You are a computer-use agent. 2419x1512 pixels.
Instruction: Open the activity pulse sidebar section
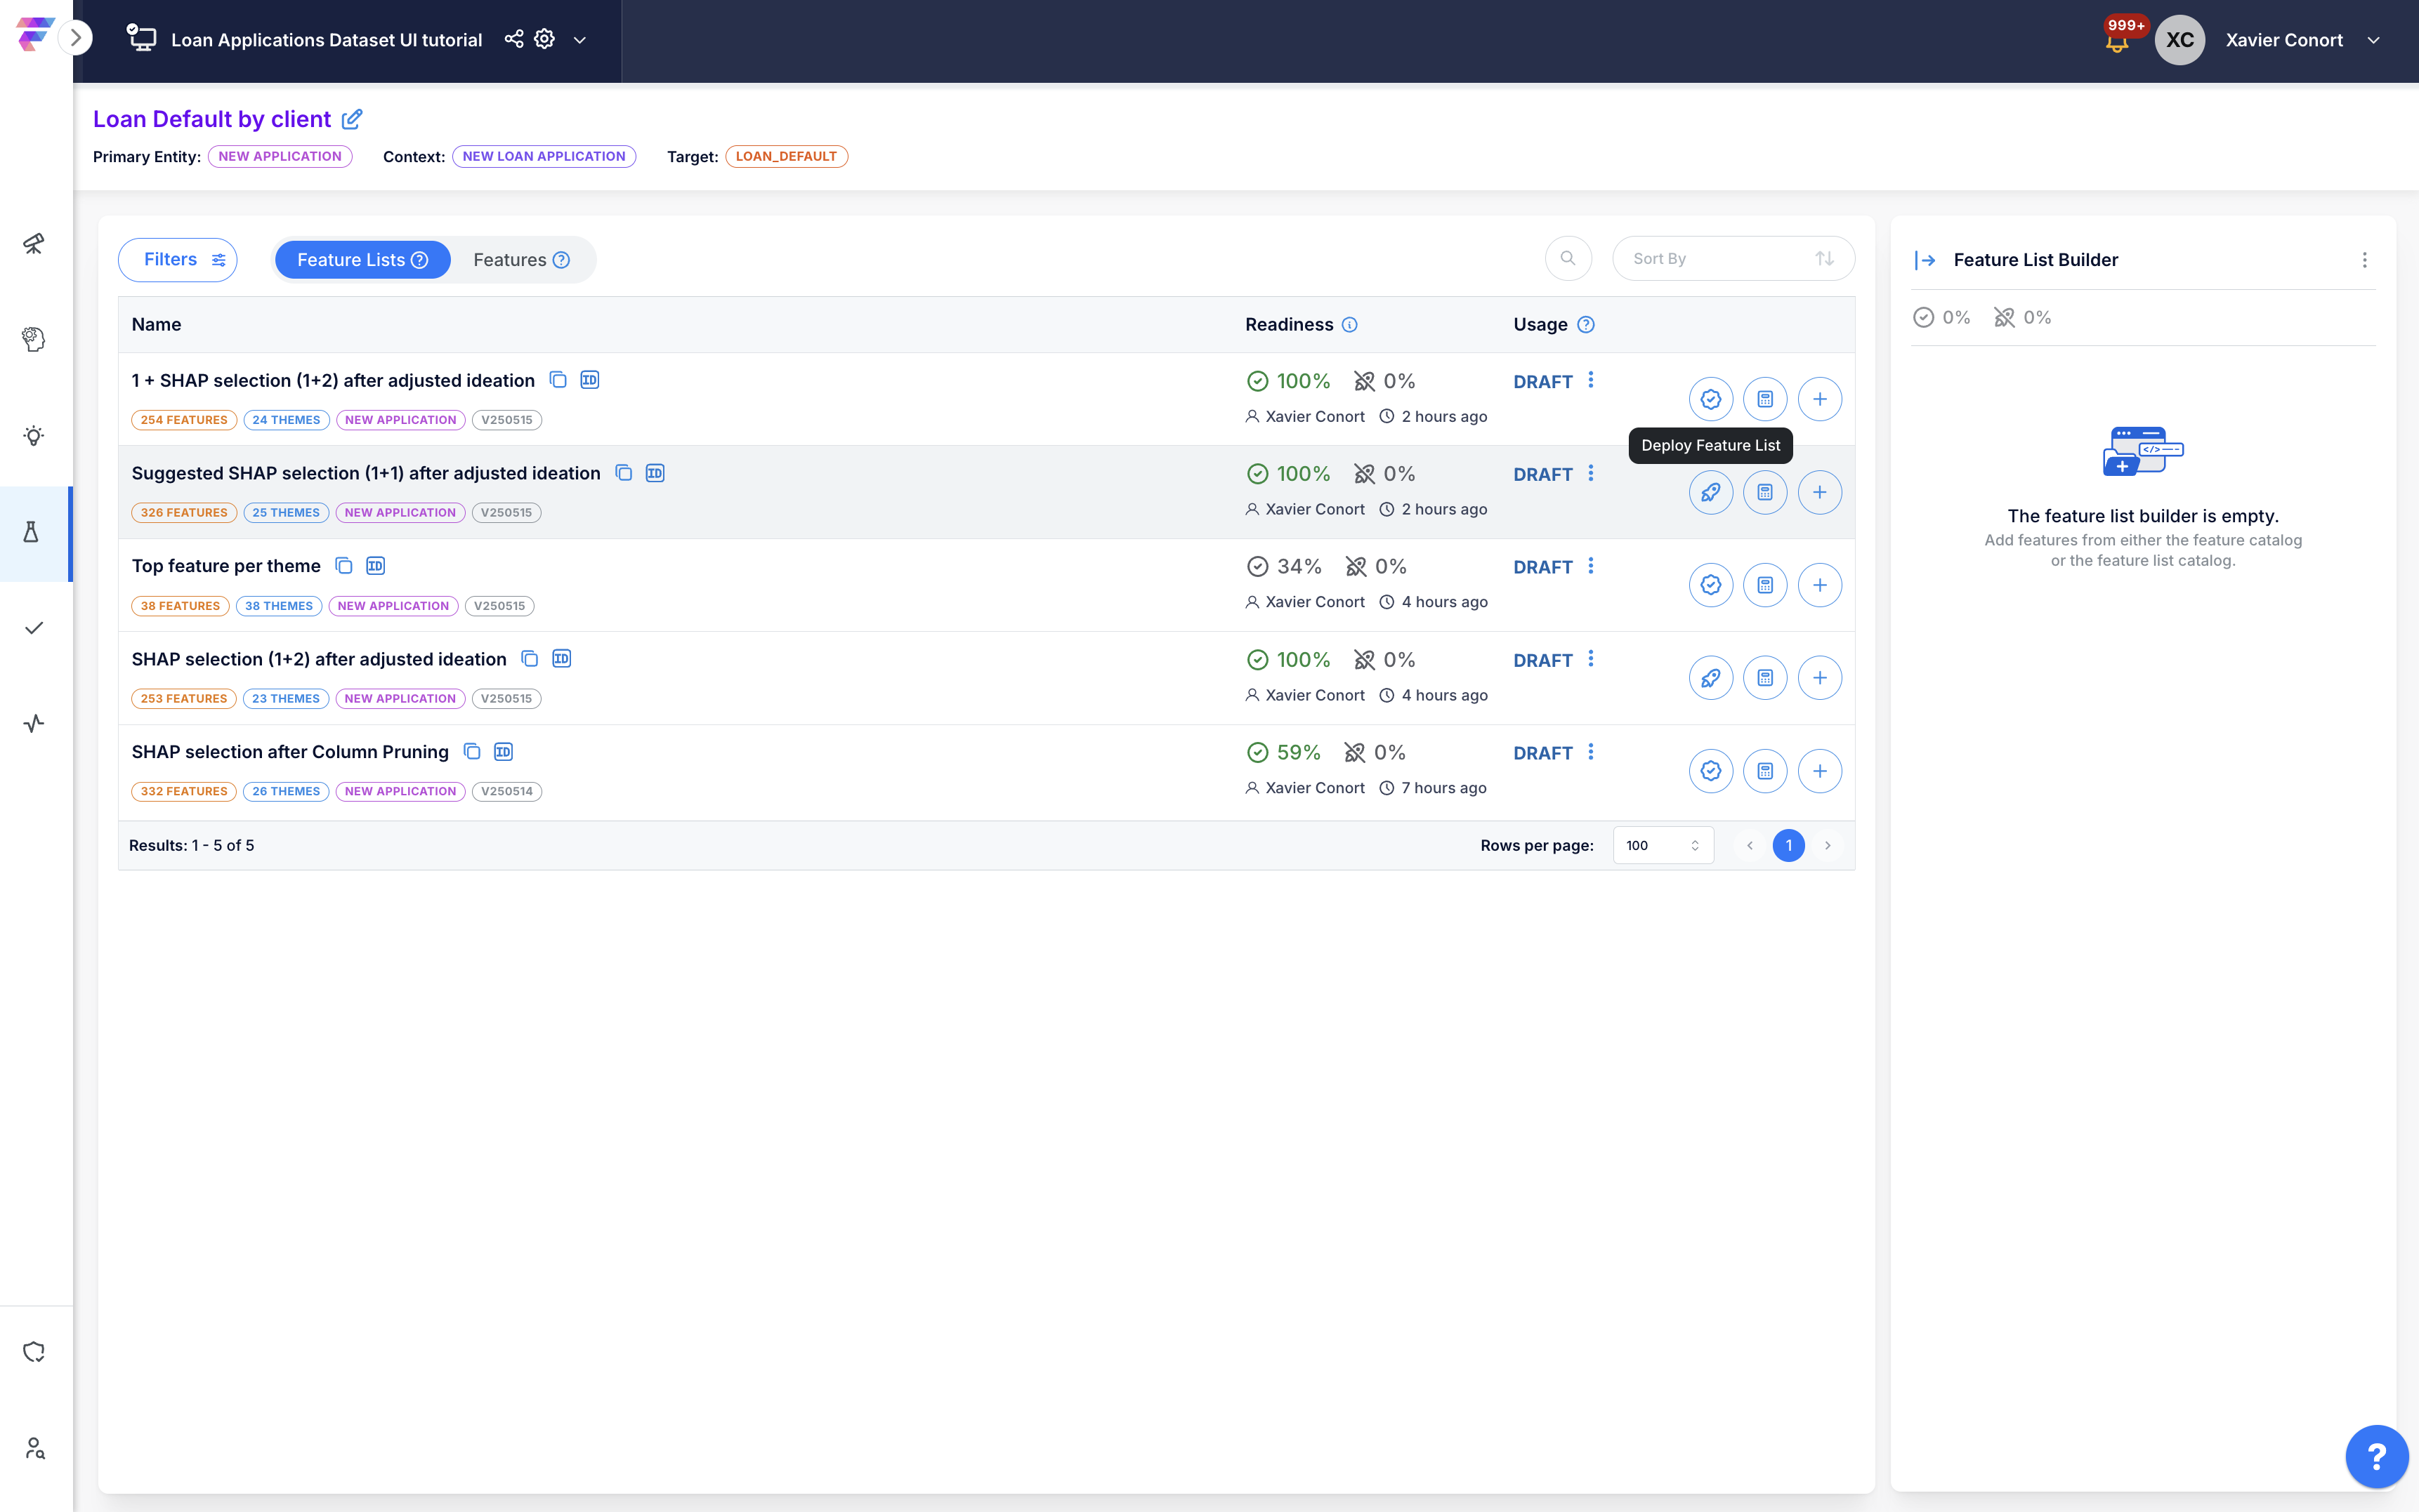point(34,723)
